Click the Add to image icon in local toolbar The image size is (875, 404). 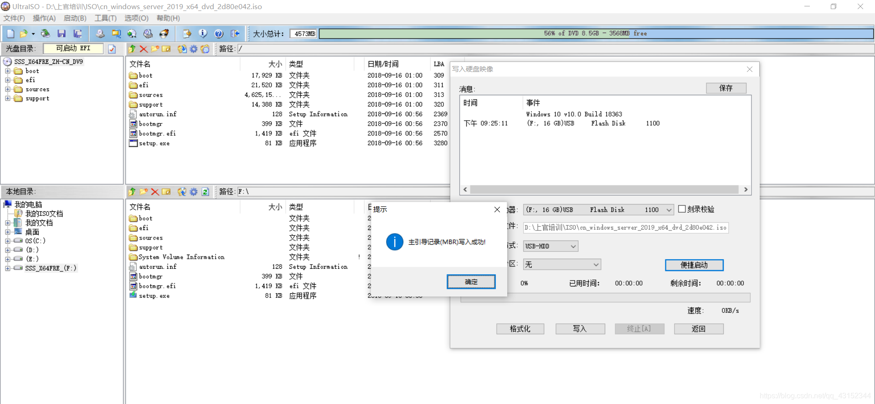(x=182, y=192)
